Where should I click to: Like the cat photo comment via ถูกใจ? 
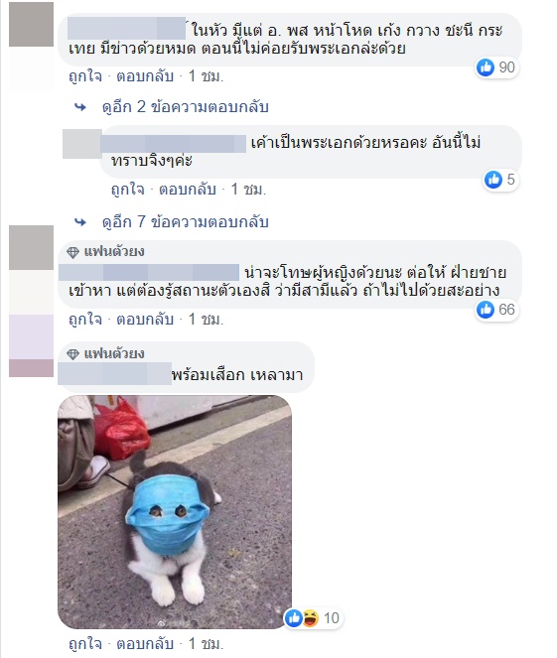coord(85,643)
